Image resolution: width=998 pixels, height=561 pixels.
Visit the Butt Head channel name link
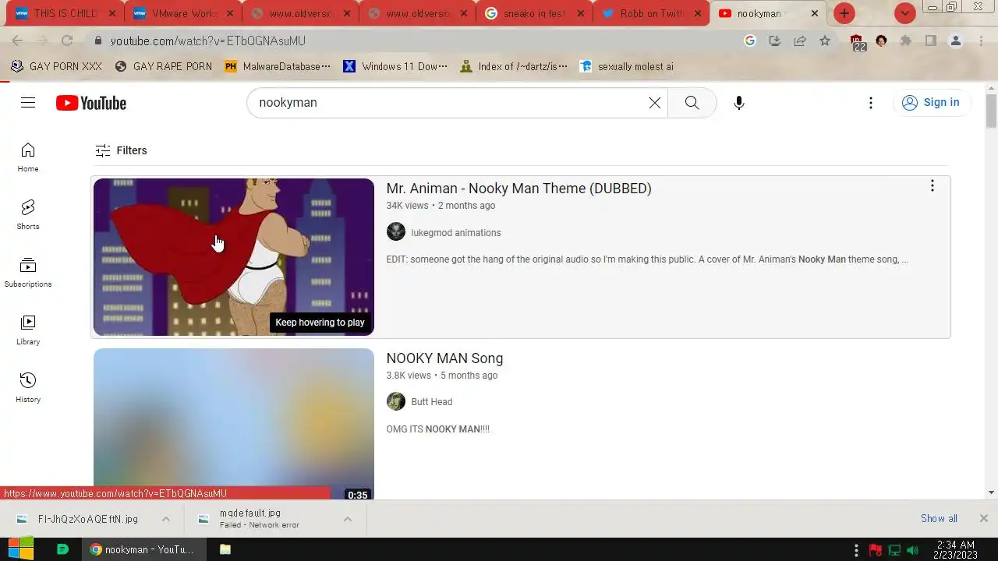[x=432, y=402]
